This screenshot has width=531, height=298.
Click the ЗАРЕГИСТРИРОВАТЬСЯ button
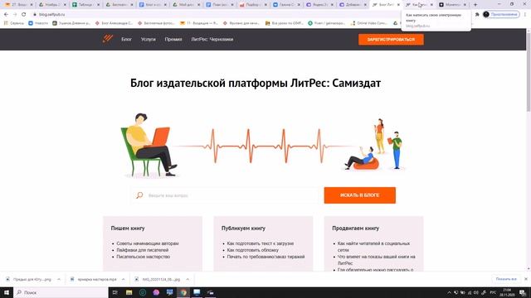(391, 40)
